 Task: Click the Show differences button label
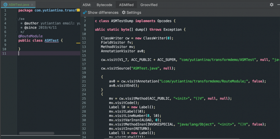pyautogui.click(x=103, y=13)
